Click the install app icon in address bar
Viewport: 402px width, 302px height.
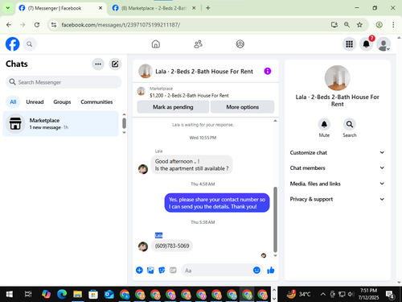click(x=334, y=25)
